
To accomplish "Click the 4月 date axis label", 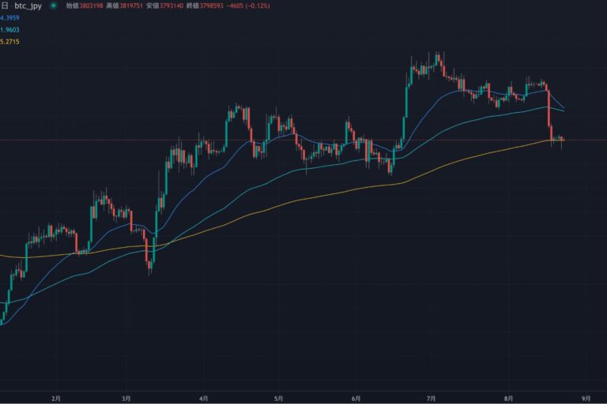I will tap(203, 398).
